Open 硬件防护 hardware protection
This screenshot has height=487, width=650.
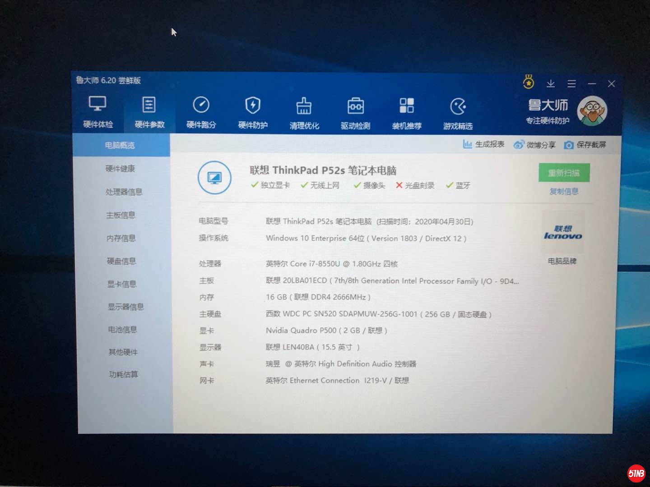tap(252, 112)
